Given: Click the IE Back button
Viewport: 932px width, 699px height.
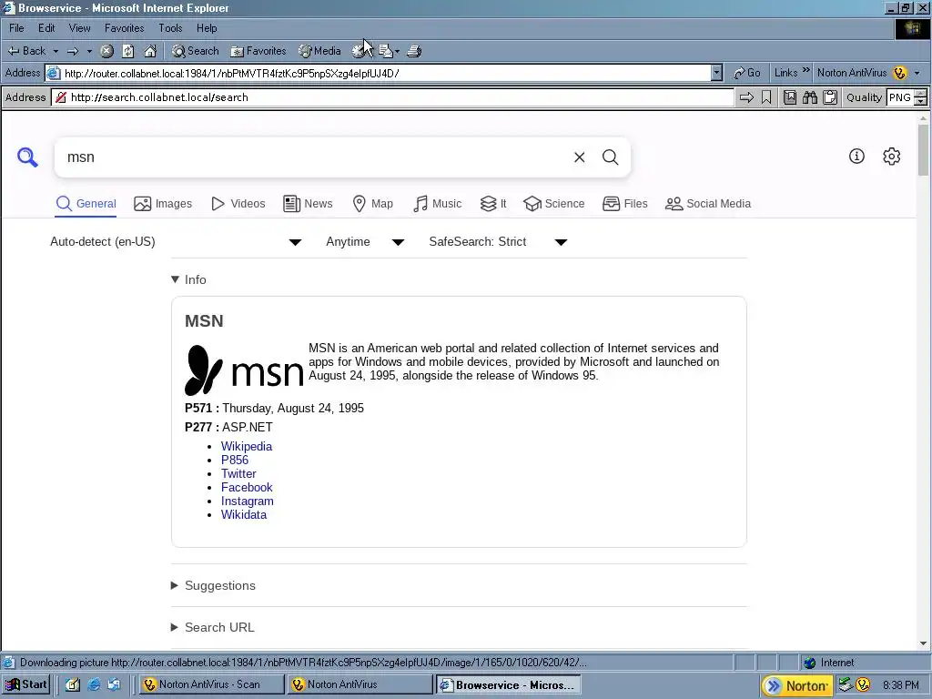Looking at the screenshot, I should pos(26,51).
